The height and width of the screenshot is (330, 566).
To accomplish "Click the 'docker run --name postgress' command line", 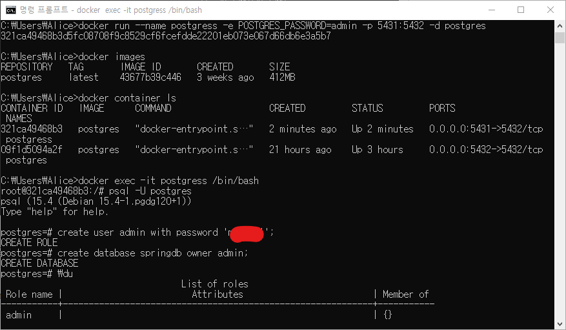I will click(x=243, y=26).
